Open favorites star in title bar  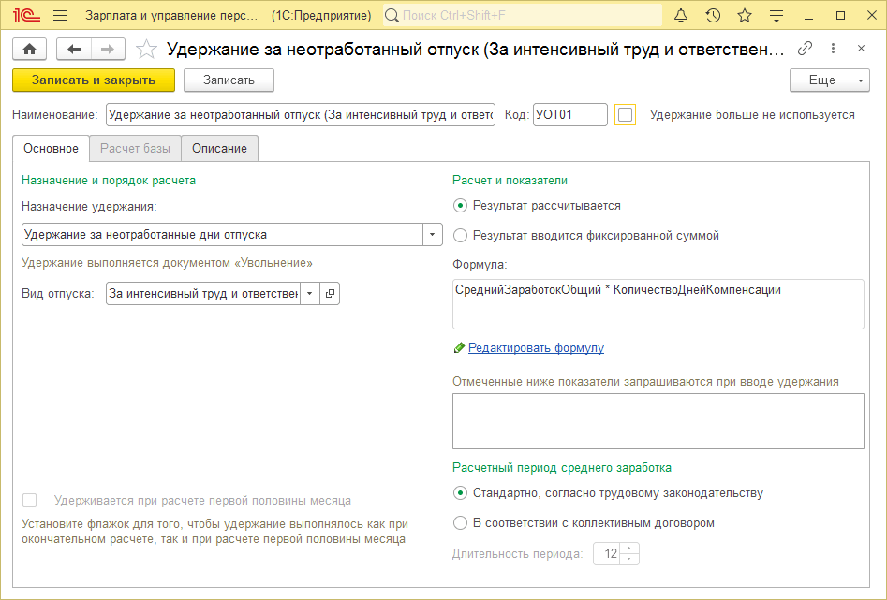coord(745,15)
